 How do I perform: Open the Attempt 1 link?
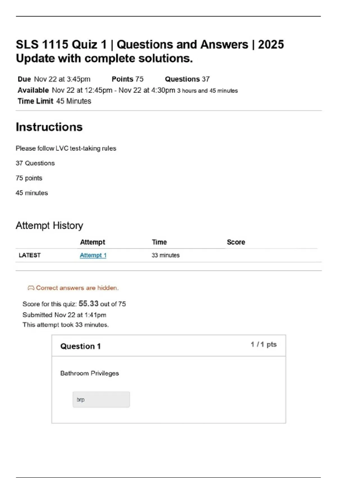pos(93,255)
